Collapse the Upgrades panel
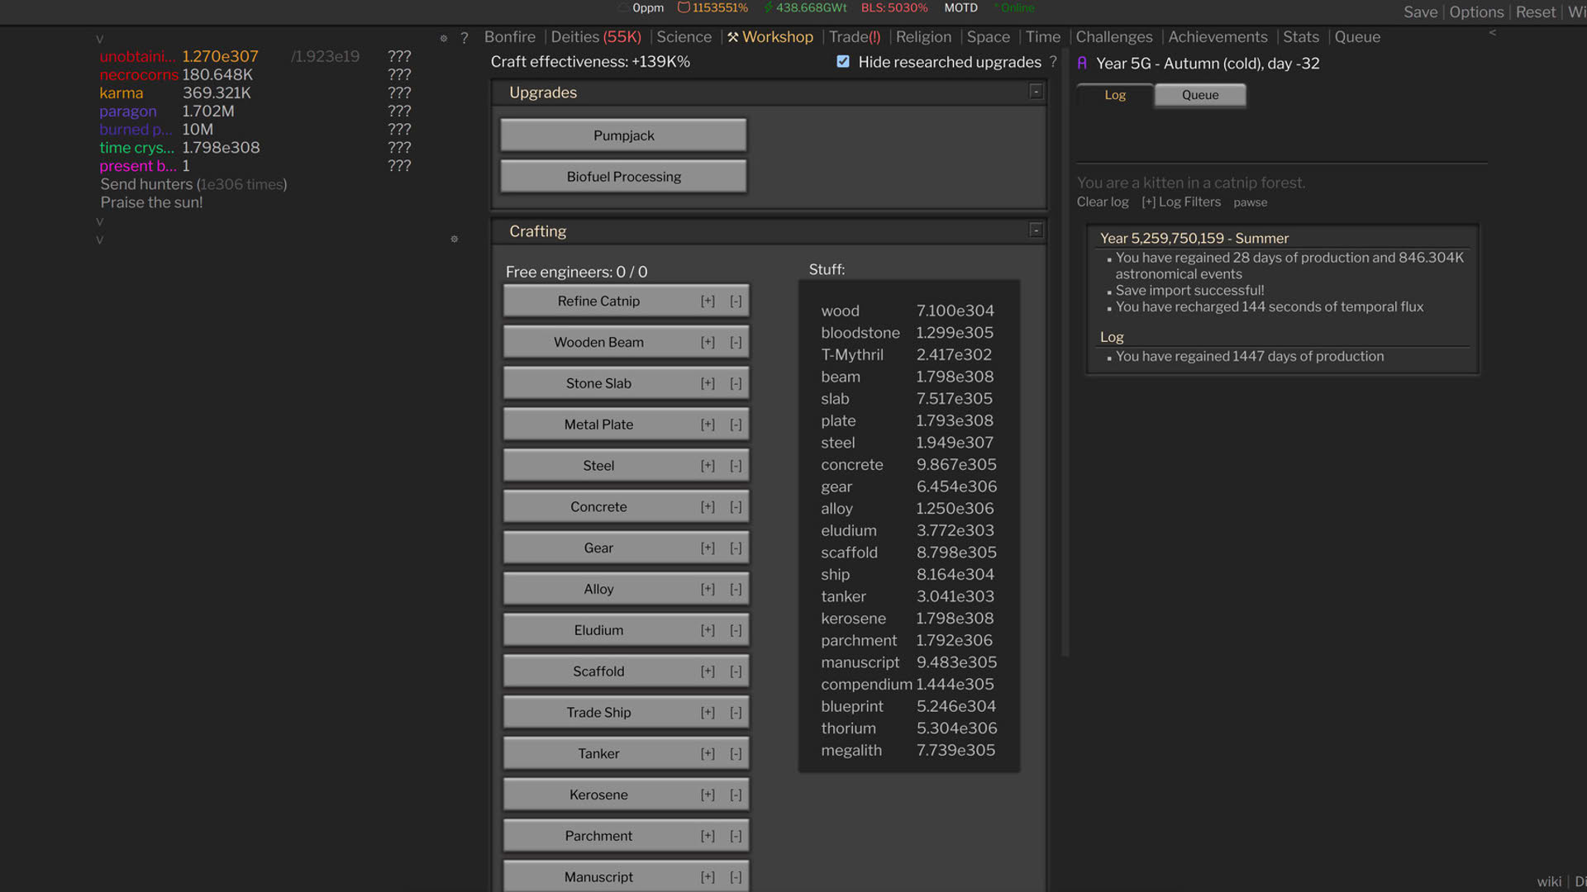 pos(1036,92)
